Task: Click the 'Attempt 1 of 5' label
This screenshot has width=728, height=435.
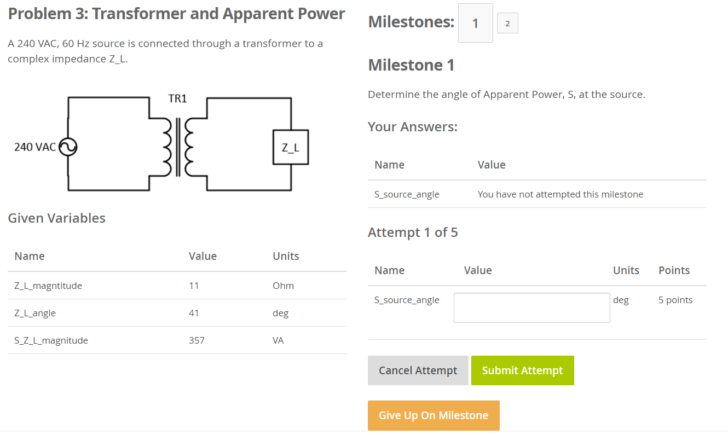Action: [x=413, y=232]
